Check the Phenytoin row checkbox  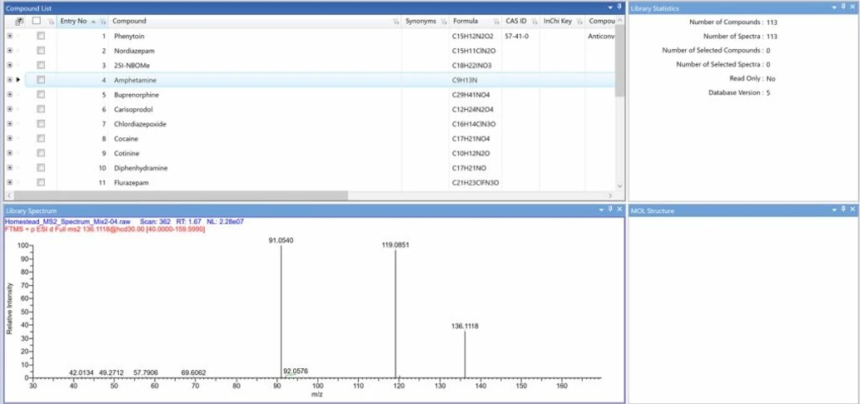coord(41,36)
